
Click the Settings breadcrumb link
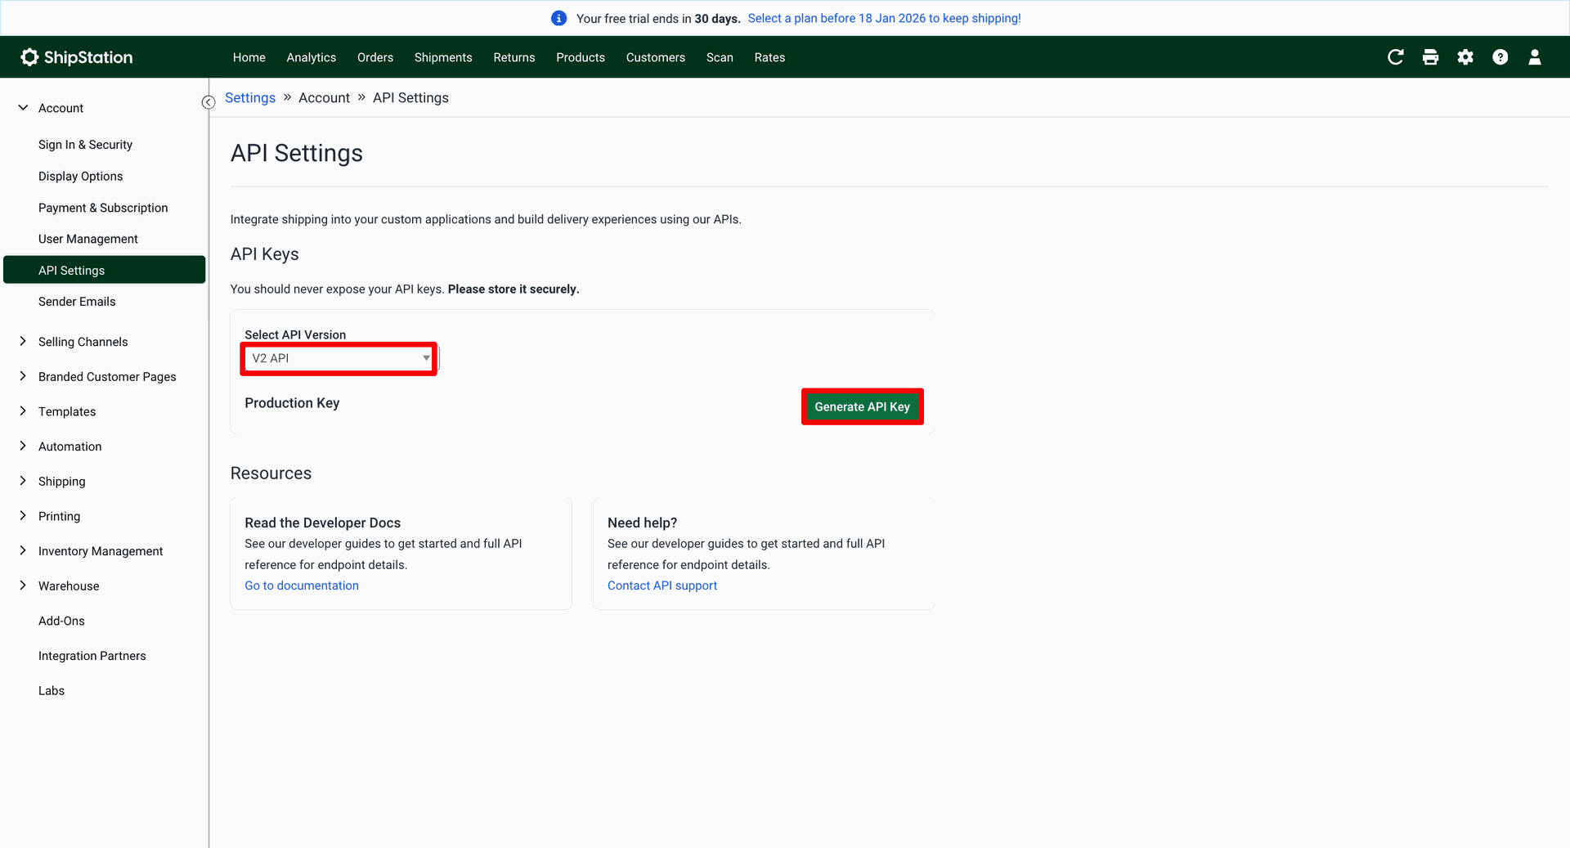[x=250, y=98]
